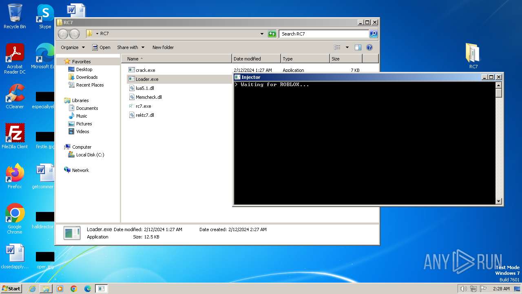Screen dimensions: 522x294
Task: Click the volume tray icon
Action: click(x=463, y=289)
